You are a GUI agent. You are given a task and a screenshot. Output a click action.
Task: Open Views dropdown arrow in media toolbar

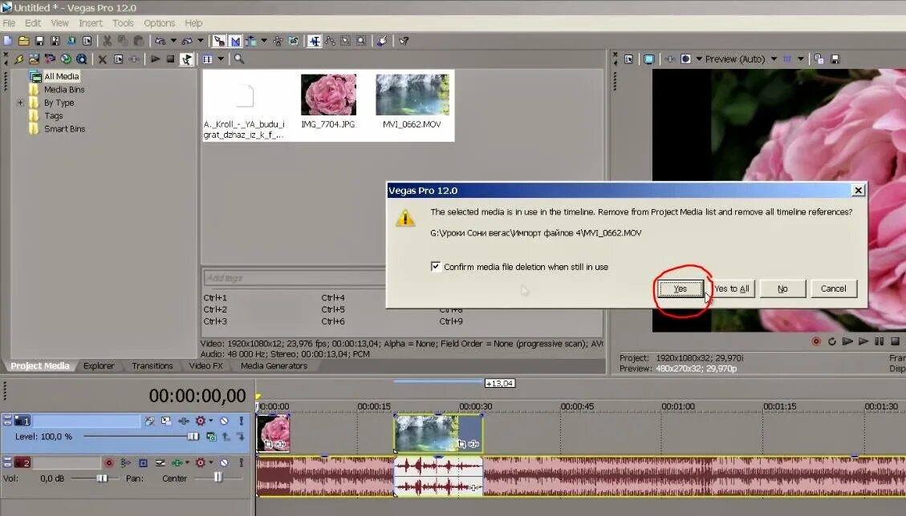pos(221,58)
